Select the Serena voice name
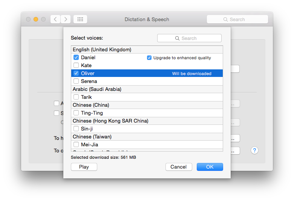Viewport: 294px width, 201px height. pos(89,81)
